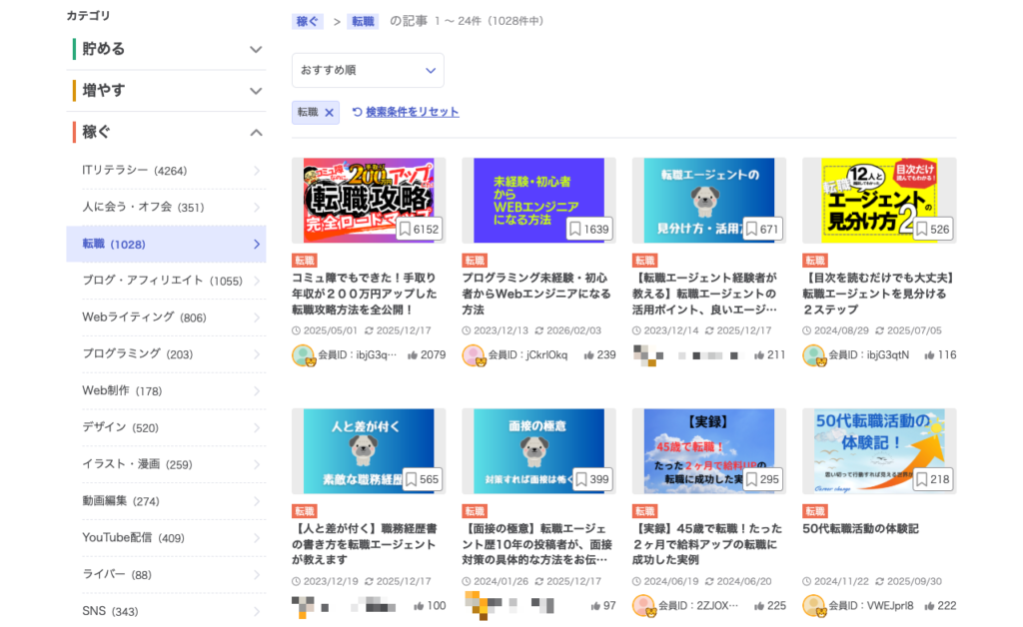Collapse the 稼ぐ category section

(x=256, y=132)
